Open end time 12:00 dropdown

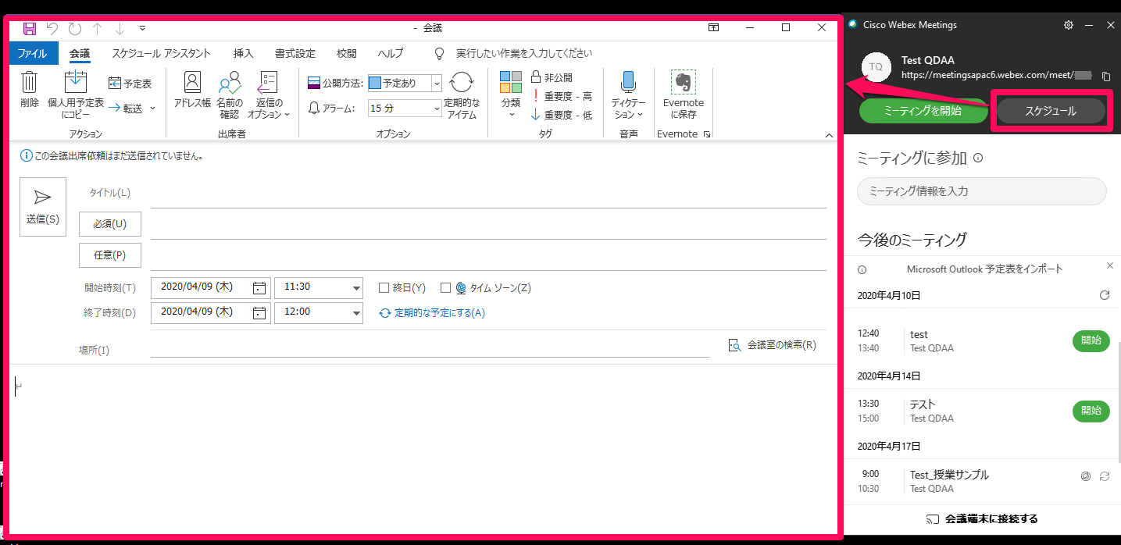357,313
